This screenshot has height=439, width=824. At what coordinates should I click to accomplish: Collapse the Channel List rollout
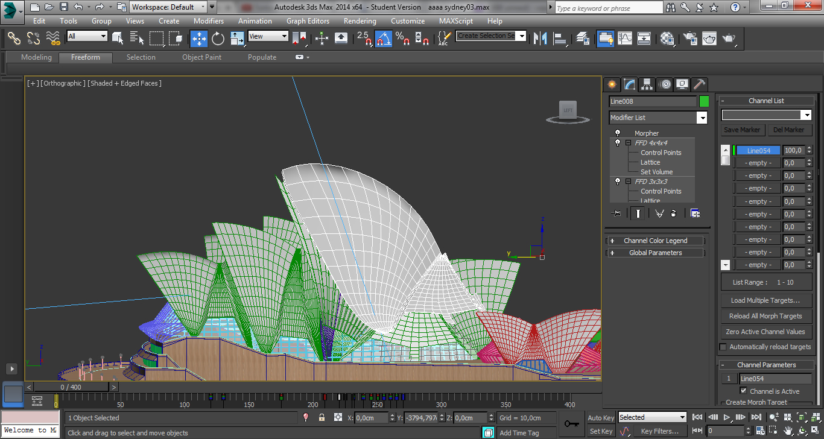(x=766, y=101)
